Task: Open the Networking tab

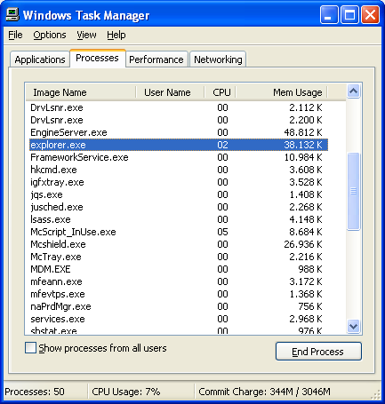Action: coord(218,59)
